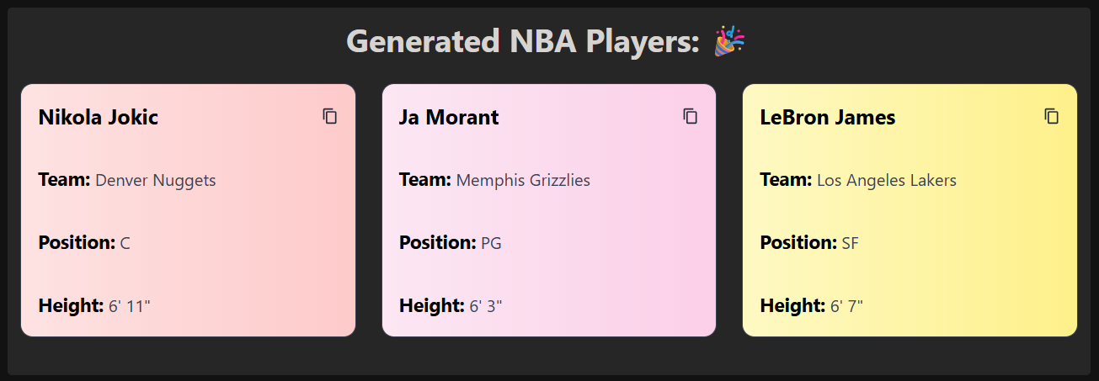The height and width of the screenshot is (381, 1099).
Task: Click the Ja Morant player name
Action: pos(449,117)
